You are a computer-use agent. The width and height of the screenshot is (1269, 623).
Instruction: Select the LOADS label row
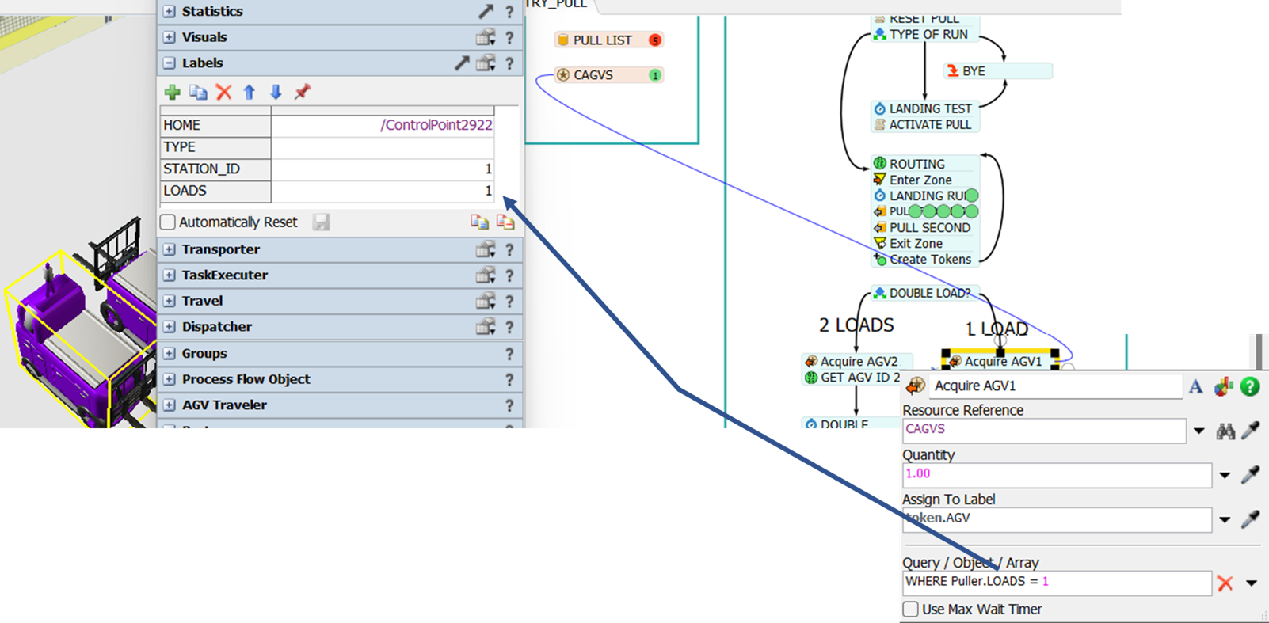pos(327,192)
